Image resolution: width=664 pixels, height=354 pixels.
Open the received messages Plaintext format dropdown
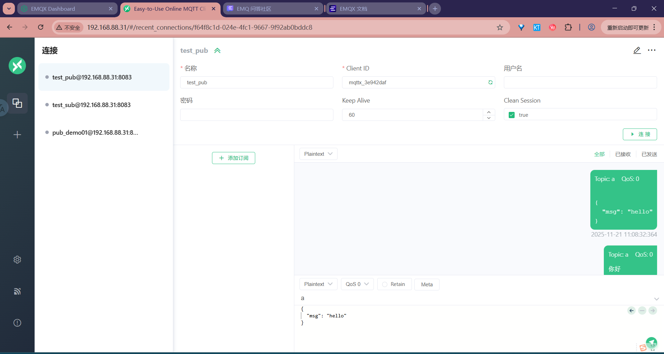pos(318,154)
